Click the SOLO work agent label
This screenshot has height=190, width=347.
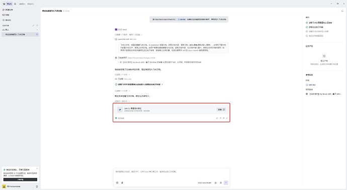click(121, 30)
